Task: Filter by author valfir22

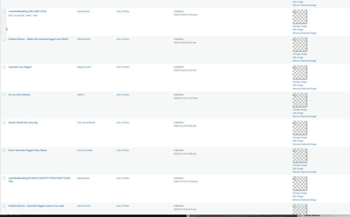Action: 81,95
